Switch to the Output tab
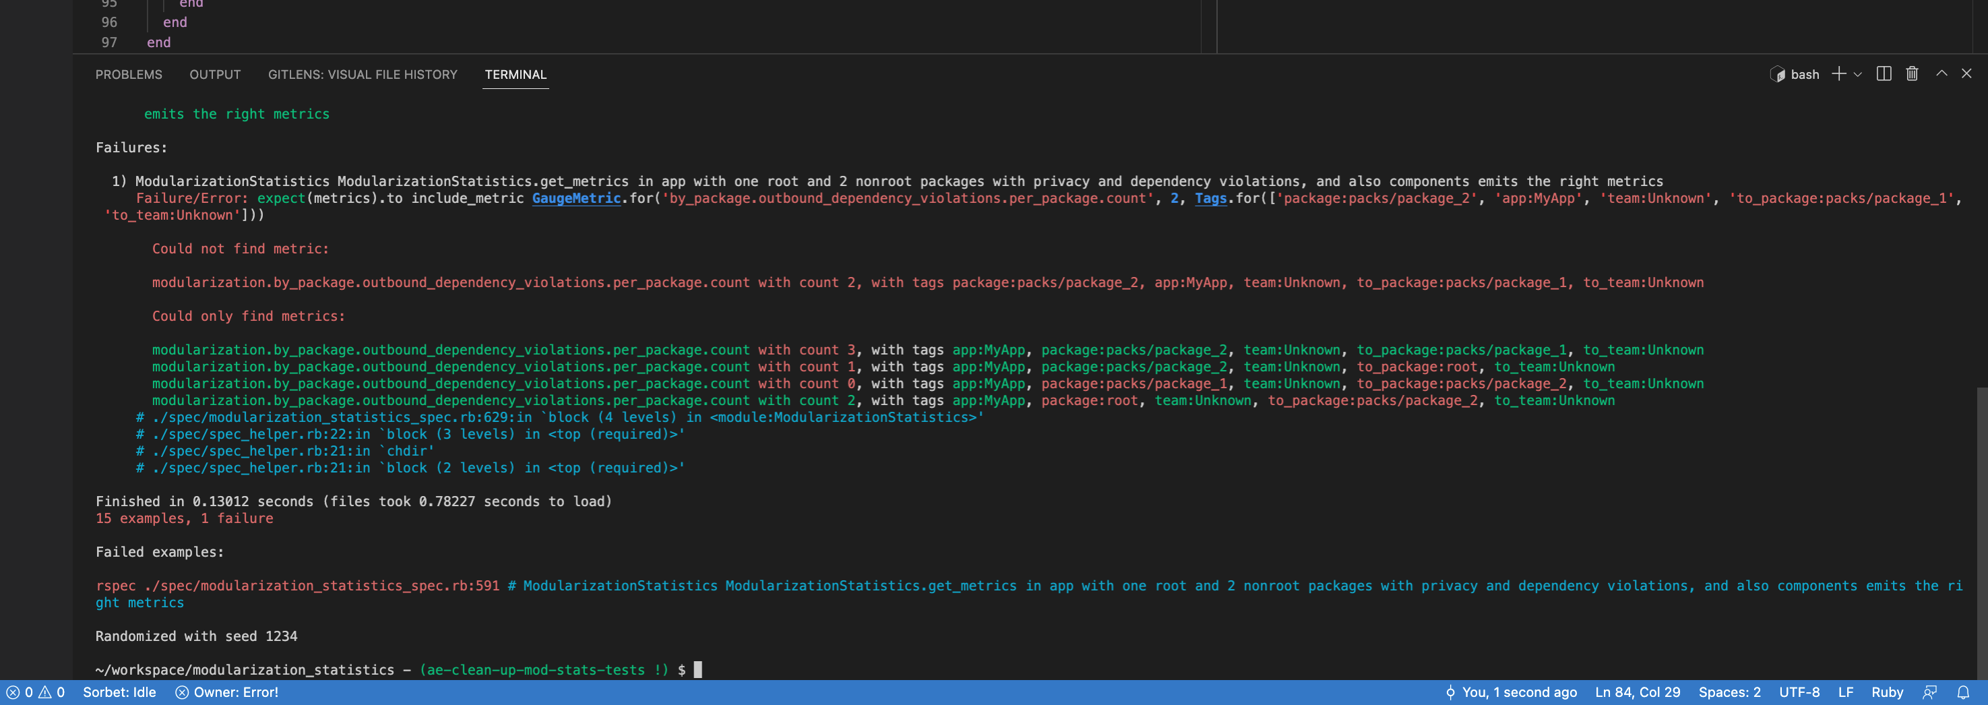 tap(216, 75)
